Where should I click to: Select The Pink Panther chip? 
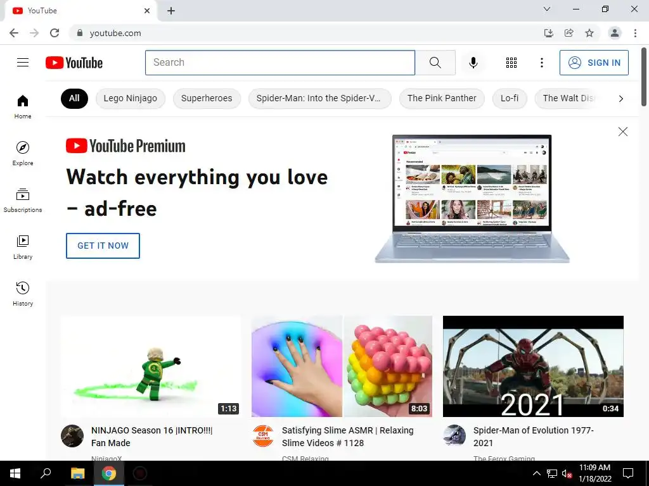click(442, 98)
